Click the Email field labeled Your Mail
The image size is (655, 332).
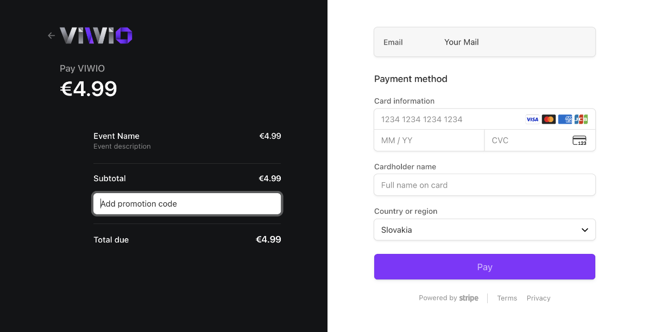[484, 42]
